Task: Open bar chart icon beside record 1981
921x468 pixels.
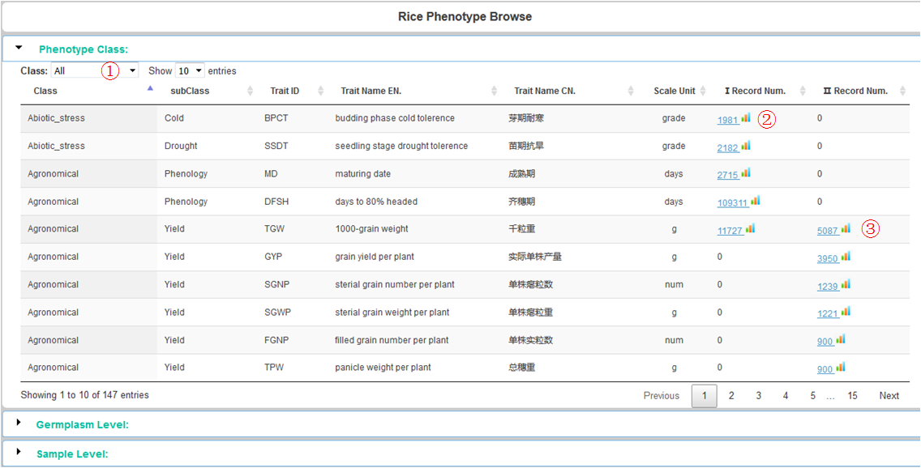Action: tap(746, 118)
